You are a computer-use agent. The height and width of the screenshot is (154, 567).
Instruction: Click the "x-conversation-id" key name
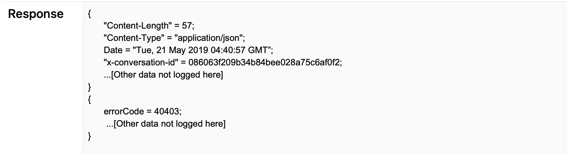pos(141,63)
